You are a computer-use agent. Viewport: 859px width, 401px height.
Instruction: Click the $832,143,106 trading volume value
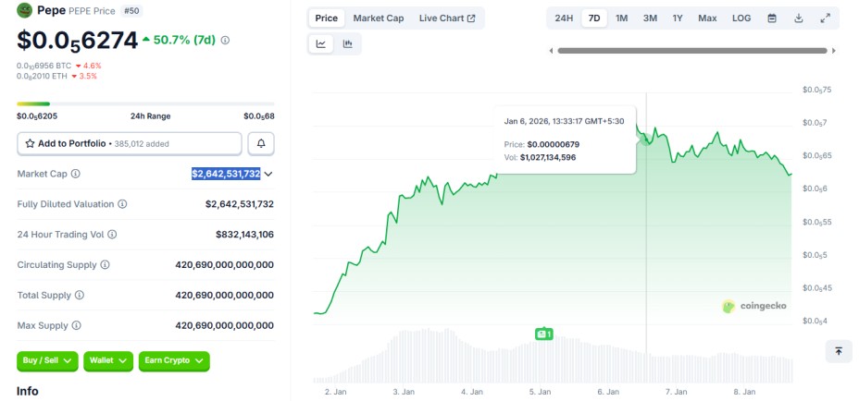coord(245,235)
